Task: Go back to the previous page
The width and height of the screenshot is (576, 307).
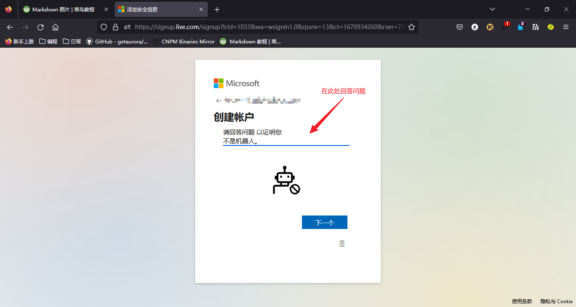Action: coord(10,27)
